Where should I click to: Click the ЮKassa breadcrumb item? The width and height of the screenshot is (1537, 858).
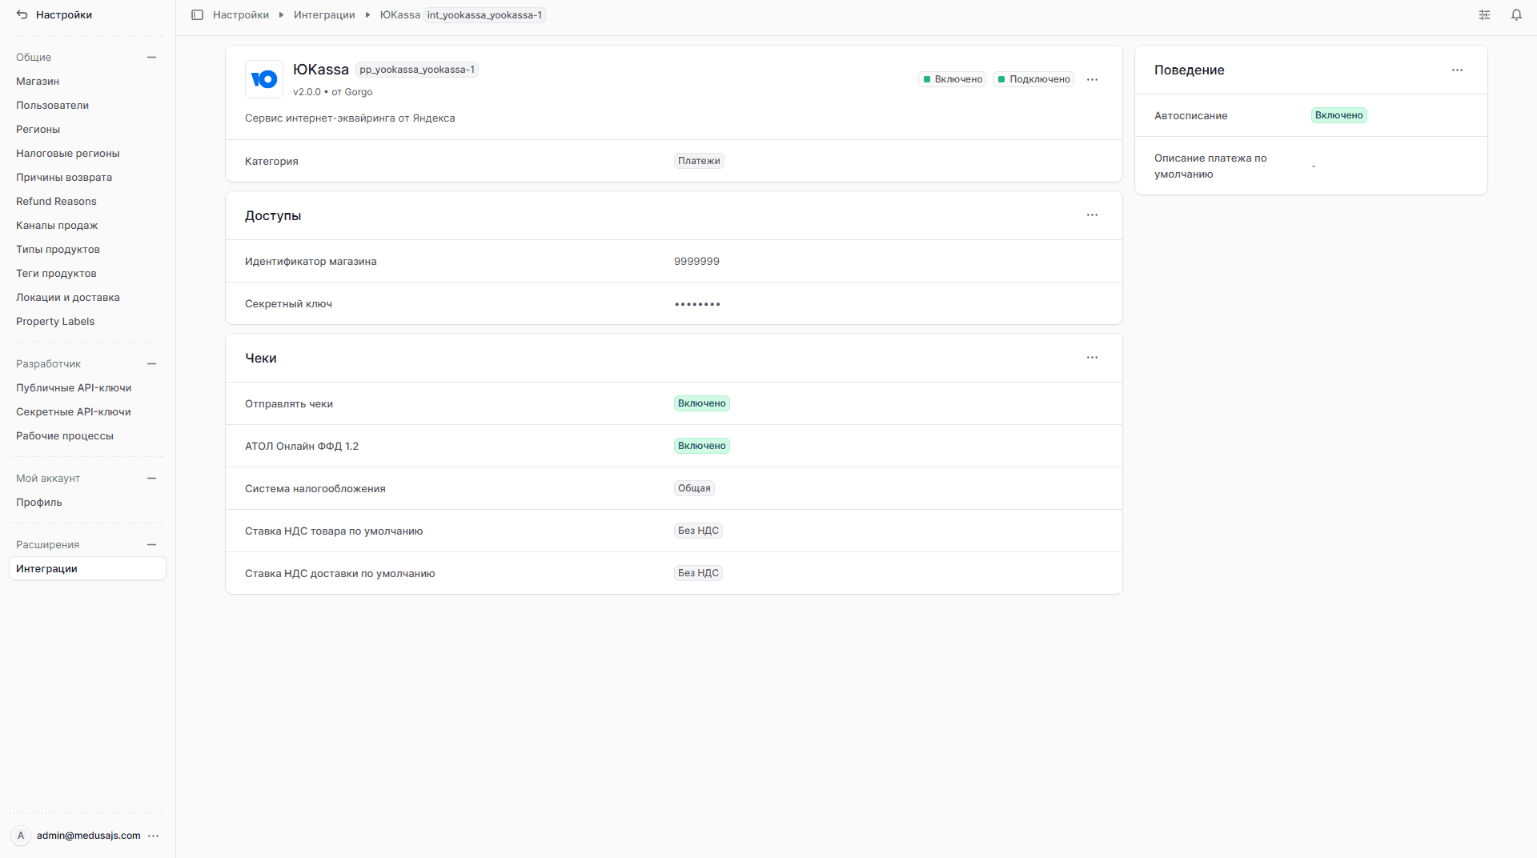400,15
